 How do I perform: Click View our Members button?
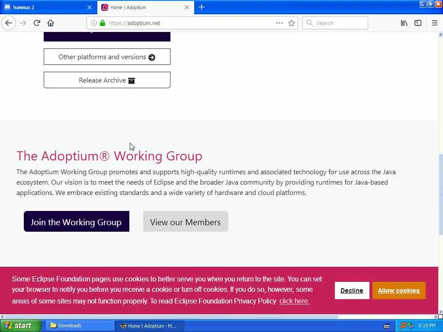186,222
